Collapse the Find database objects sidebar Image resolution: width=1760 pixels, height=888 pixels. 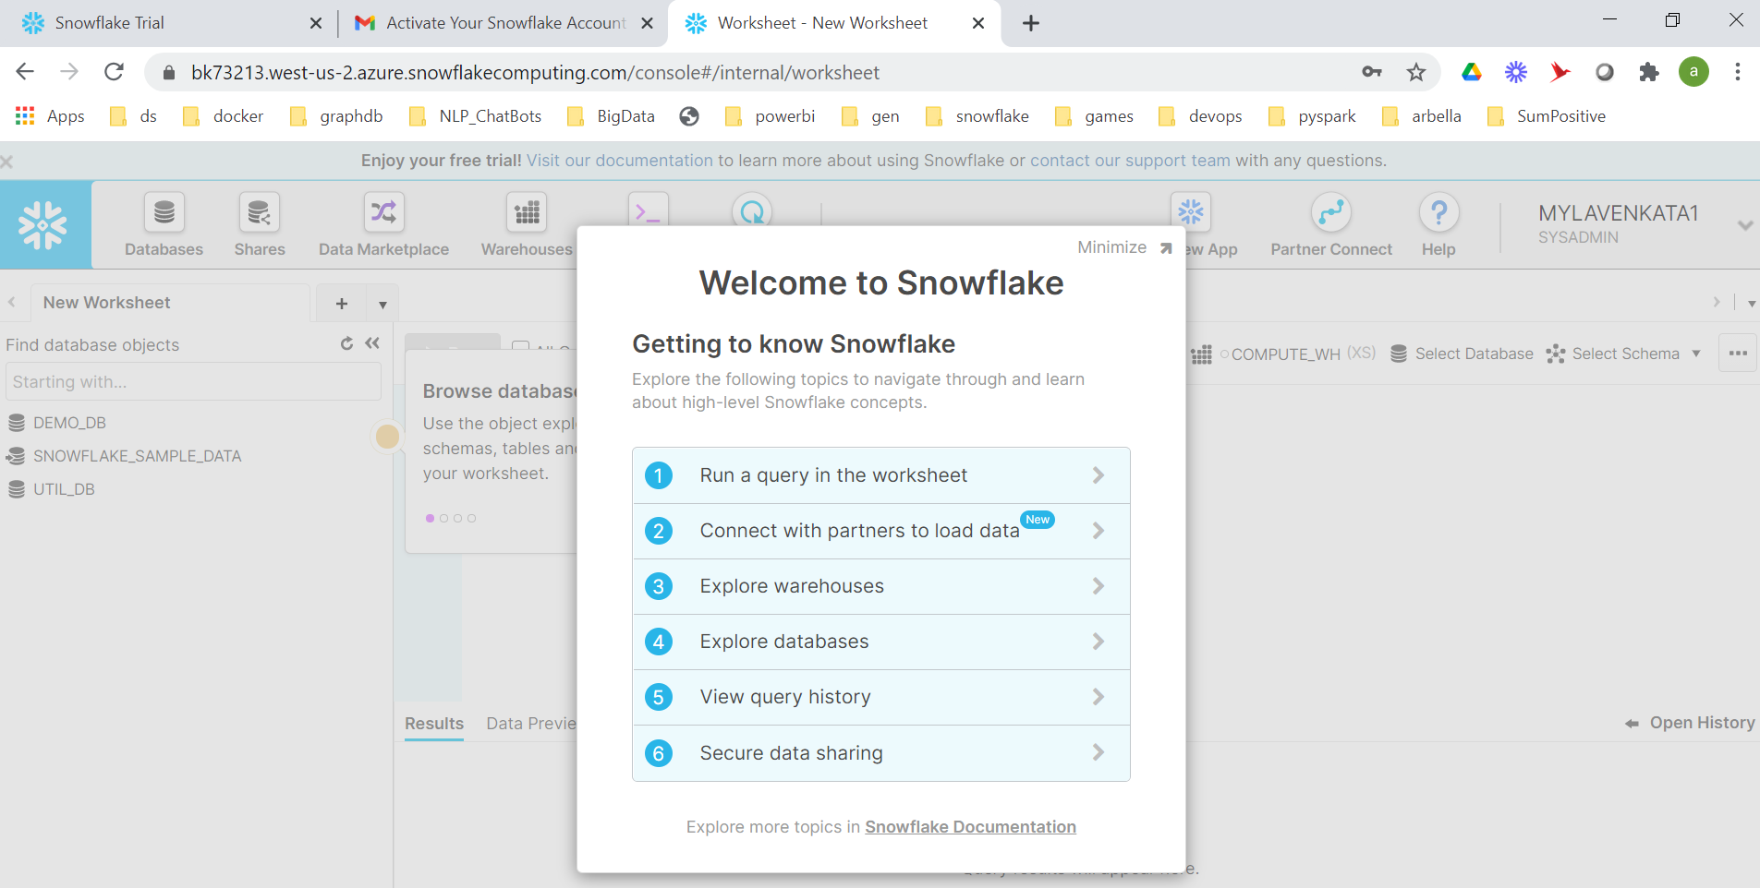click(372, 343)
